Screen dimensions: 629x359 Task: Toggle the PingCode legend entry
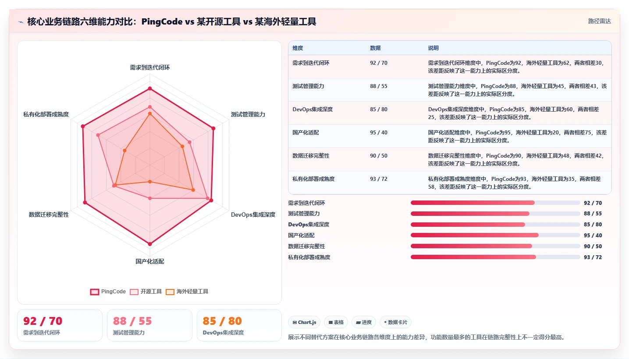pos(108,292)
